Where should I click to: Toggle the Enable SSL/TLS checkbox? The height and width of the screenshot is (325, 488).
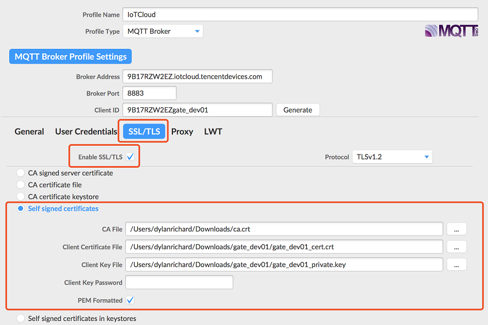(x=130, y=157)
